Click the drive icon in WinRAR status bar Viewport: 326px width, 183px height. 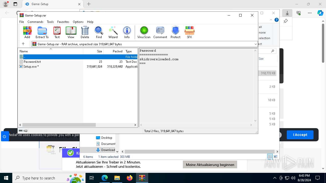(21, 131)
